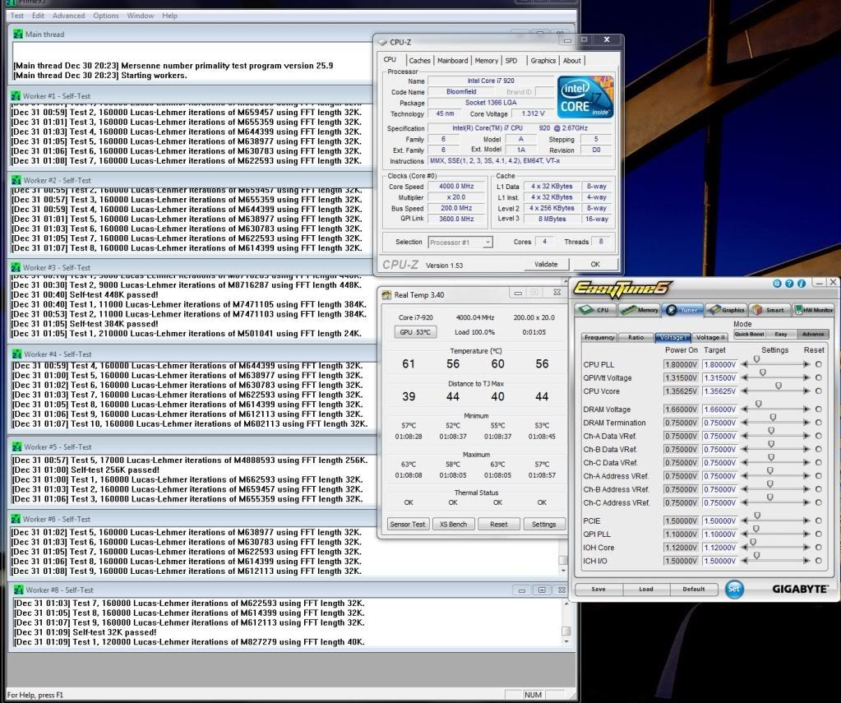Click the GPU 53°C button in Real Temp

(x=415, y=332)
